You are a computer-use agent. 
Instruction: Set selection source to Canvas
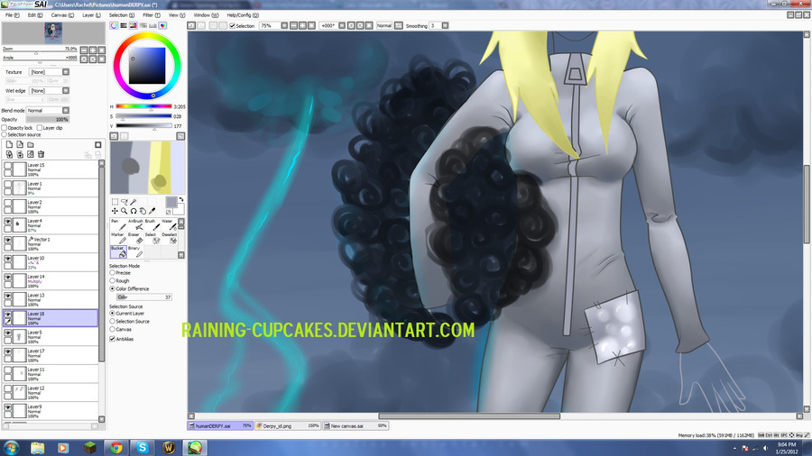[113, 329]
